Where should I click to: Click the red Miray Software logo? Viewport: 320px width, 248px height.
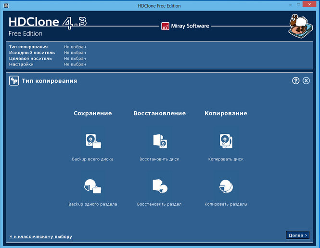[165, 26]
